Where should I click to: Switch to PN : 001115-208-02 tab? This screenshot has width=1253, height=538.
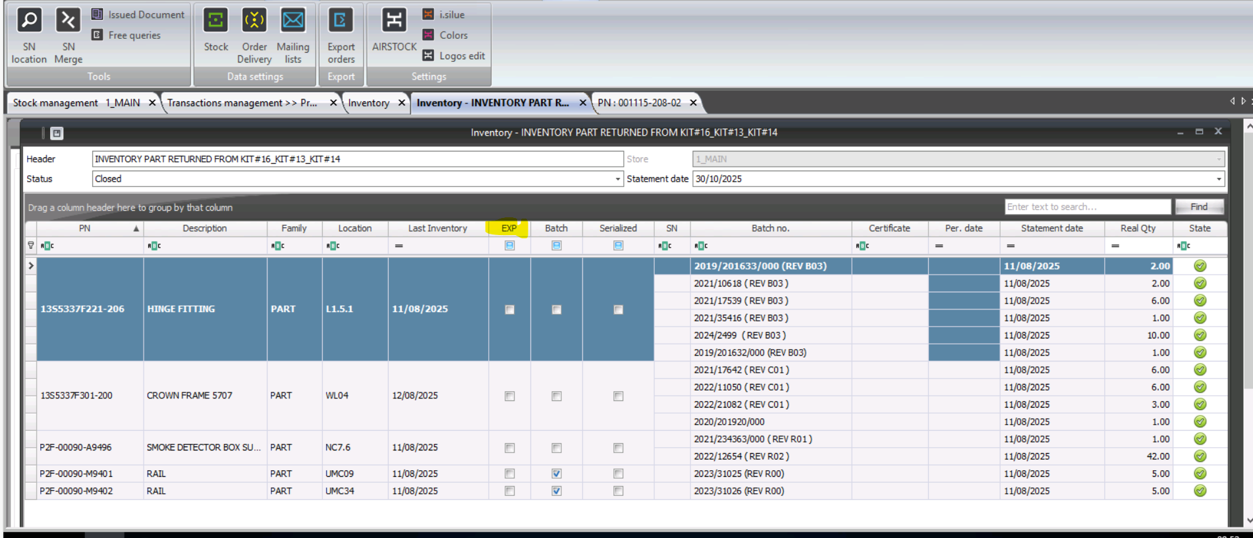point(639,103)
